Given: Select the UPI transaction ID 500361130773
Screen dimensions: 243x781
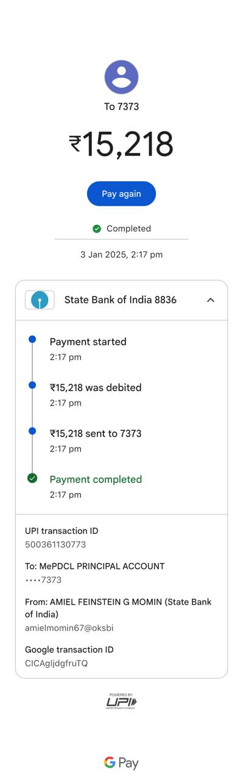Looking at the screenshot, I should coord(55,544).
